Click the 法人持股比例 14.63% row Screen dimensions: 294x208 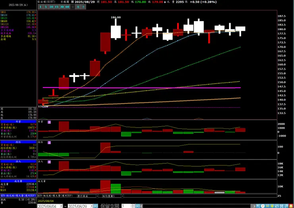18,176
